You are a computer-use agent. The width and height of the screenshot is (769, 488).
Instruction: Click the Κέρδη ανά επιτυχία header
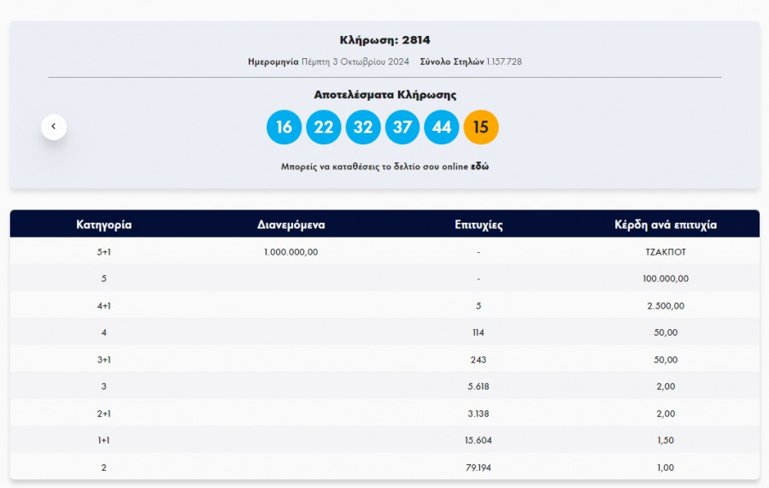666,225
